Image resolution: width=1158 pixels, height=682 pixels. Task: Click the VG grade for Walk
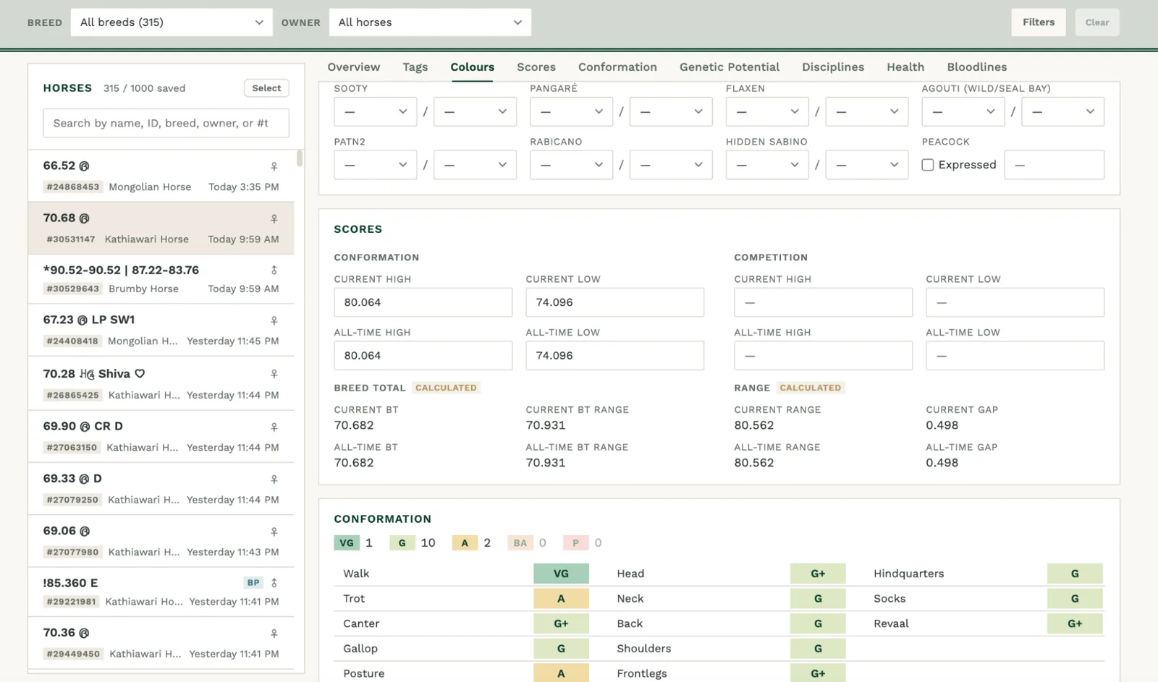(561, 574)
